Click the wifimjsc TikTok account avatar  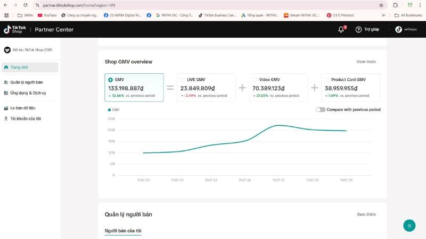398,29
